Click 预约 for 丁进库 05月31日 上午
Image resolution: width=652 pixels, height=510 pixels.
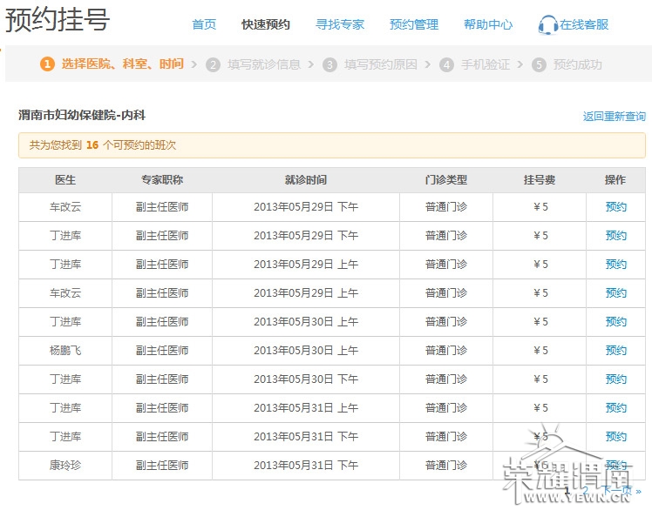(x=615, y=408)
